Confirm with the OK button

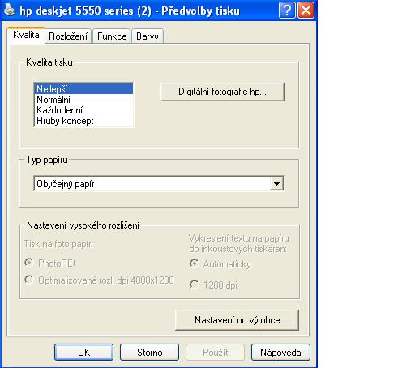(x=83, y=352)
